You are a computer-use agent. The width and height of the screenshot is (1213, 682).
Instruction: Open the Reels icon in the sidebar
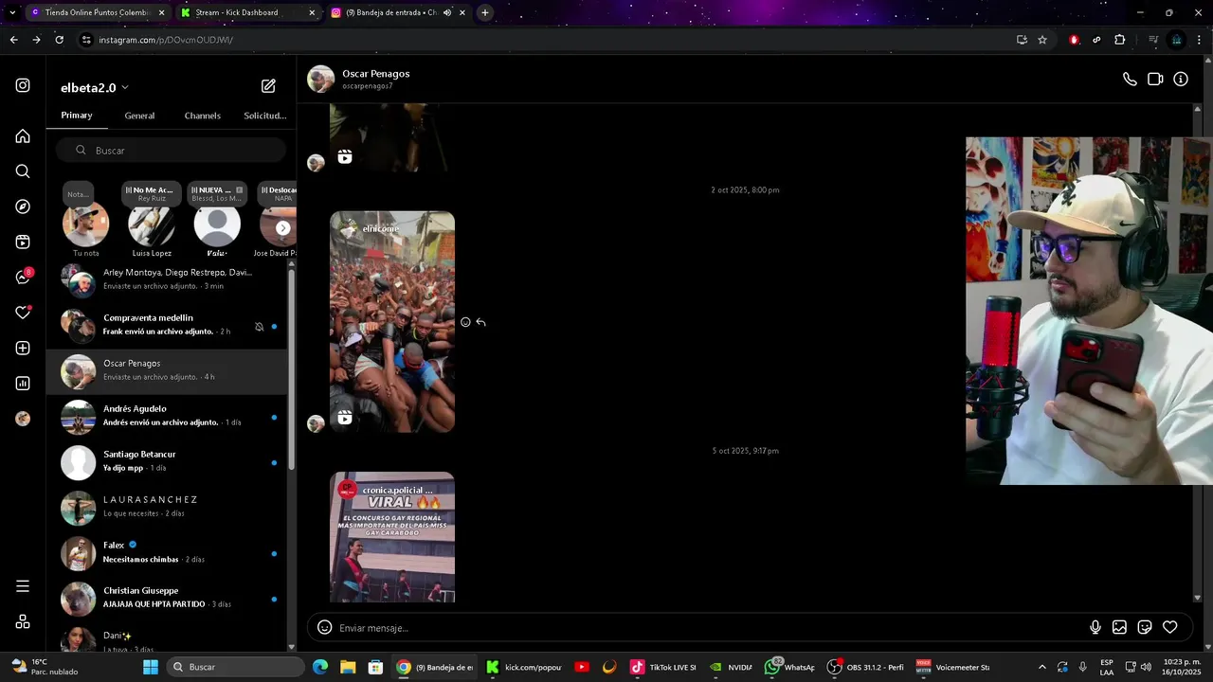[x=23, y=242]
